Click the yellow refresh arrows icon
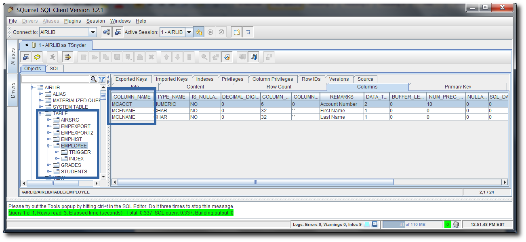 coord(37,57)
